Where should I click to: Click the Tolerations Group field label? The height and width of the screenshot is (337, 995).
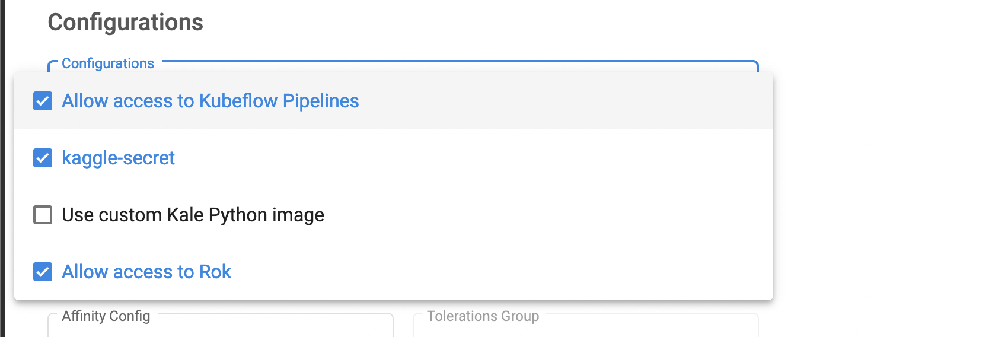483,316
